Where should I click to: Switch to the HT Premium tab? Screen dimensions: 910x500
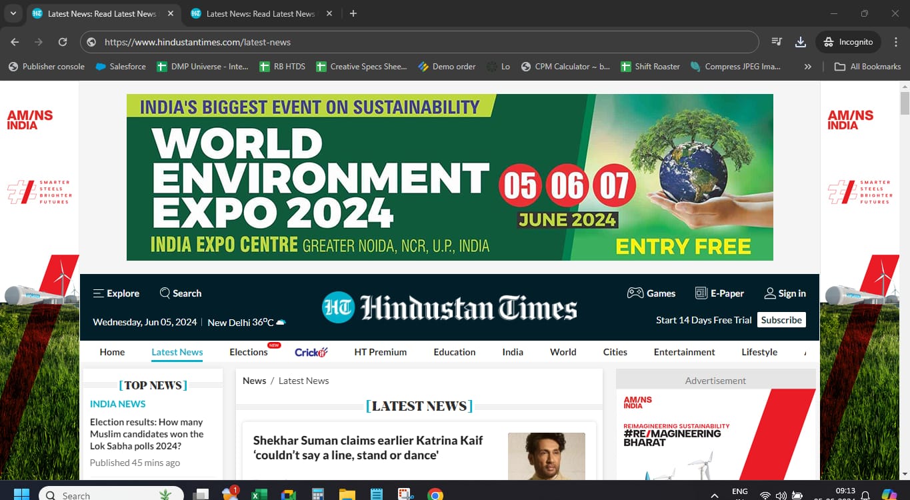point(380,352)
